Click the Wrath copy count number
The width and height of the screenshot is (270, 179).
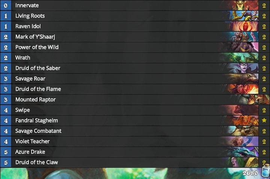(x=264, y=58)
